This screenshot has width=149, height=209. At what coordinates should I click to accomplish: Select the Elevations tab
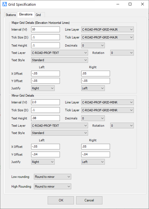pos(26,14)
